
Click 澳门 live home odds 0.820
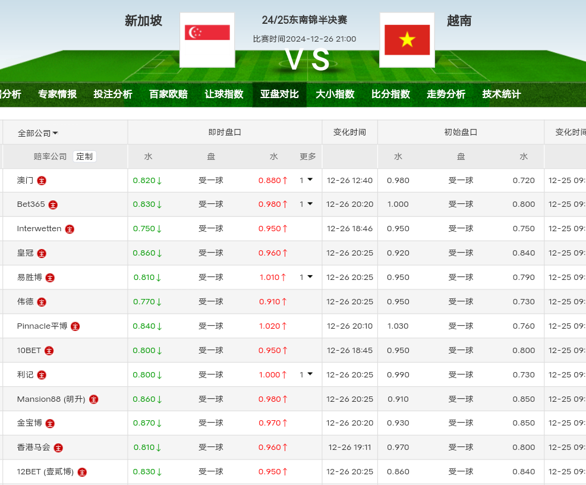[x=147, y=181]
